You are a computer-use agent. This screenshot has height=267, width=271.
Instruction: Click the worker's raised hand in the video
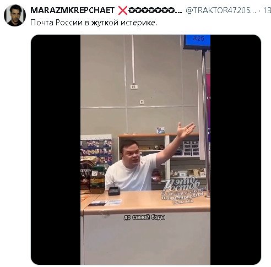[186, 130]
